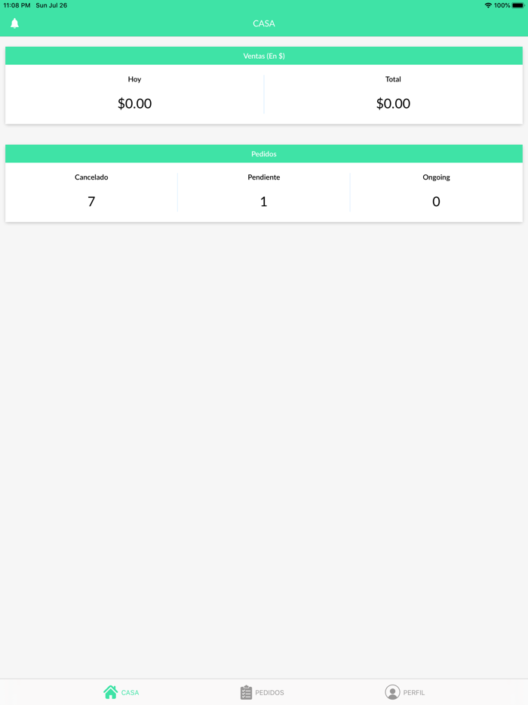Tap the house icon in bottom bar
The width and height of the screenshot is (528, 705).
click(111, 692)
